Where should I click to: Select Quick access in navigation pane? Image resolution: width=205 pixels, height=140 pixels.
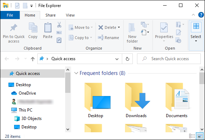[33, 74]
